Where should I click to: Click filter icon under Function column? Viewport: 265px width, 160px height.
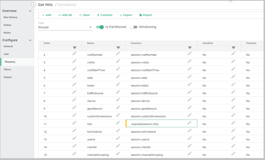(190, 48)
